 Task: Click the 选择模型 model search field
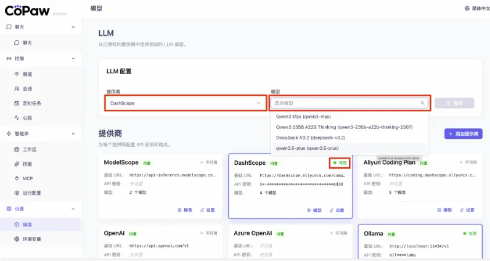click(349, 103)
